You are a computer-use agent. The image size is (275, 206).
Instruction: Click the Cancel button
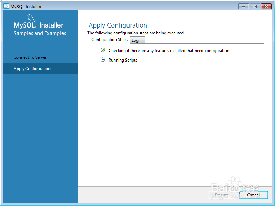click(x=253, y=195)
